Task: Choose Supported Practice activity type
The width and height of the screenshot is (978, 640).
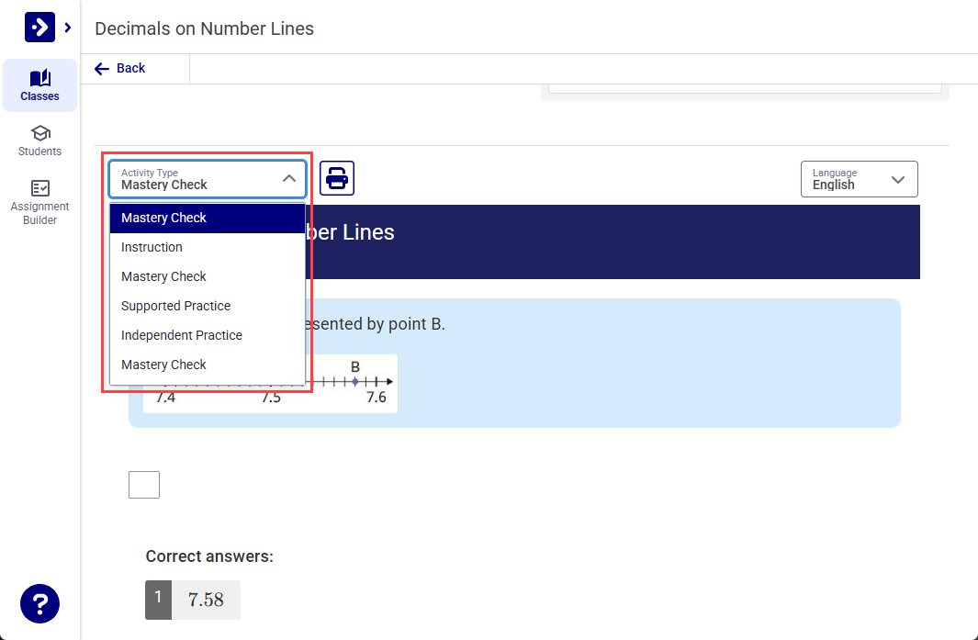Action: click(x=175, y=306)
